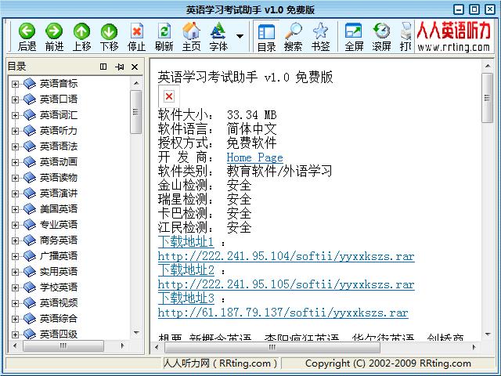The image size is (501, 376).
Task: Click the 人人听力网 (RRting.com) status text
Action: coord(221,363)
